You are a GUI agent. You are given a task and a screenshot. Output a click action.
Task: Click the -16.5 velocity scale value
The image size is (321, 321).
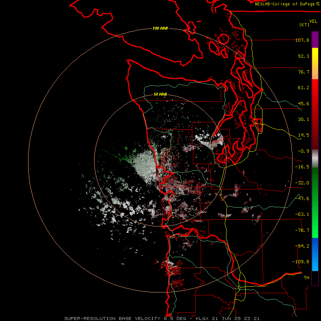coord(302,167)
